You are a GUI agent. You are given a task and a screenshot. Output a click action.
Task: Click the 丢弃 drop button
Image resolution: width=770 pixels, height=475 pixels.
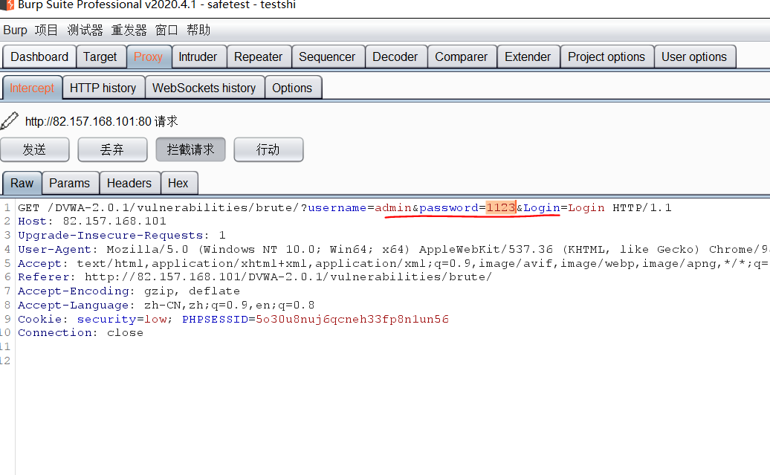[112, 149]
